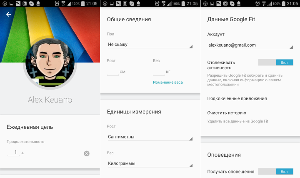Tap the circular power notification icon above avatar screen
Image resolution: width=300 pixels, height=178 pixels.
(x=5, y=3)
